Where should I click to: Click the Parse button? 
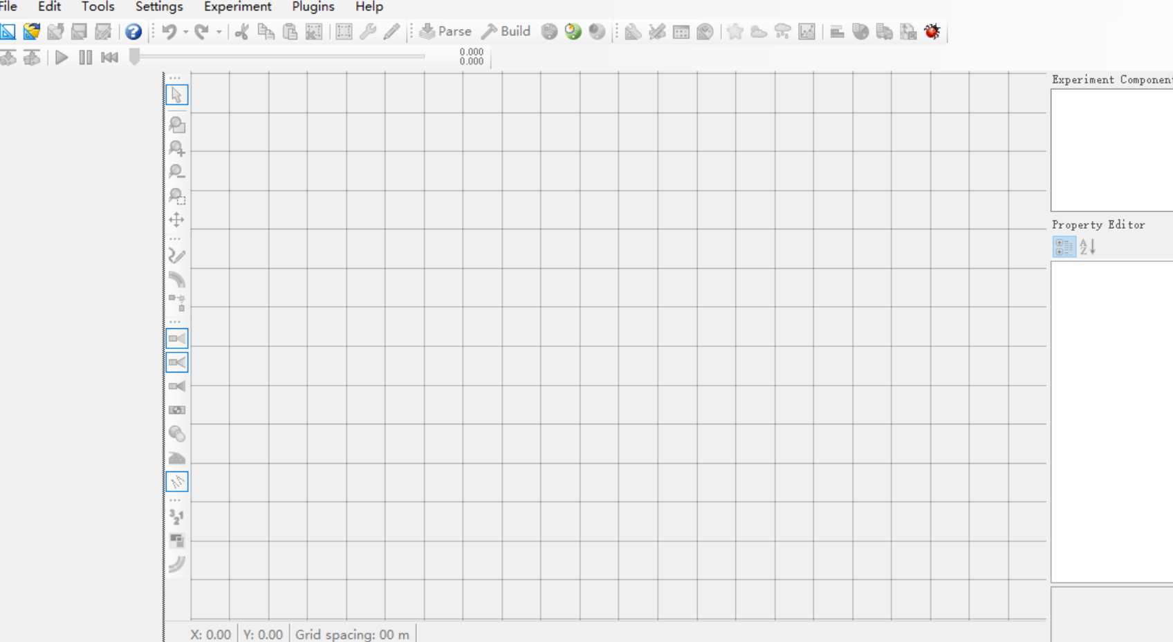(445, 32)
